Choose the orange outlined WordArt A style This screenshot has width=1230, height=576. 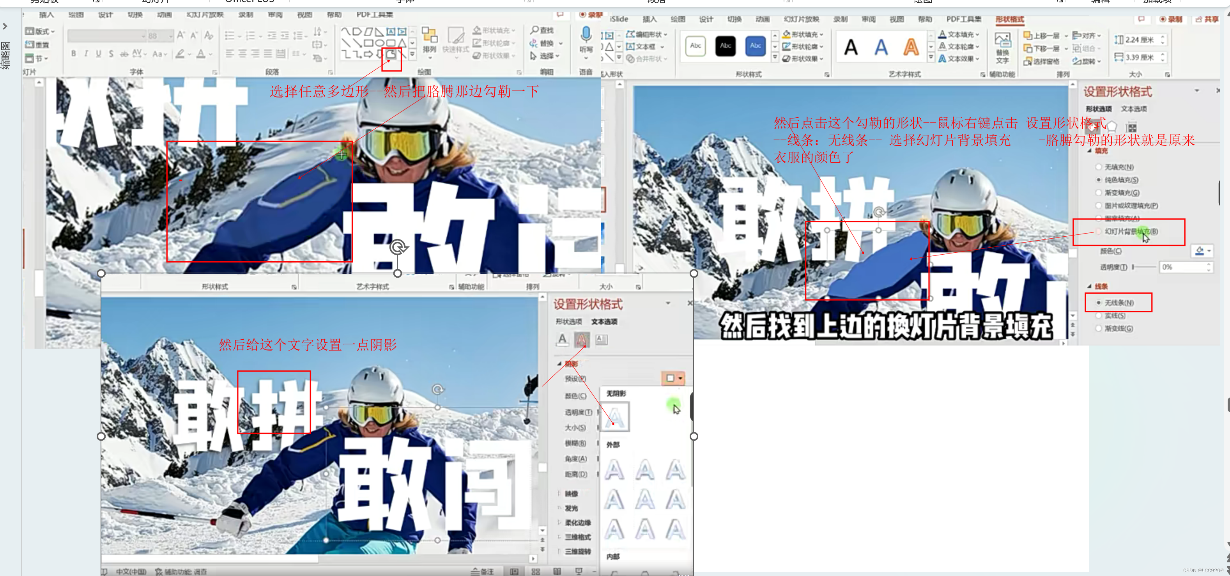(911, 47)
